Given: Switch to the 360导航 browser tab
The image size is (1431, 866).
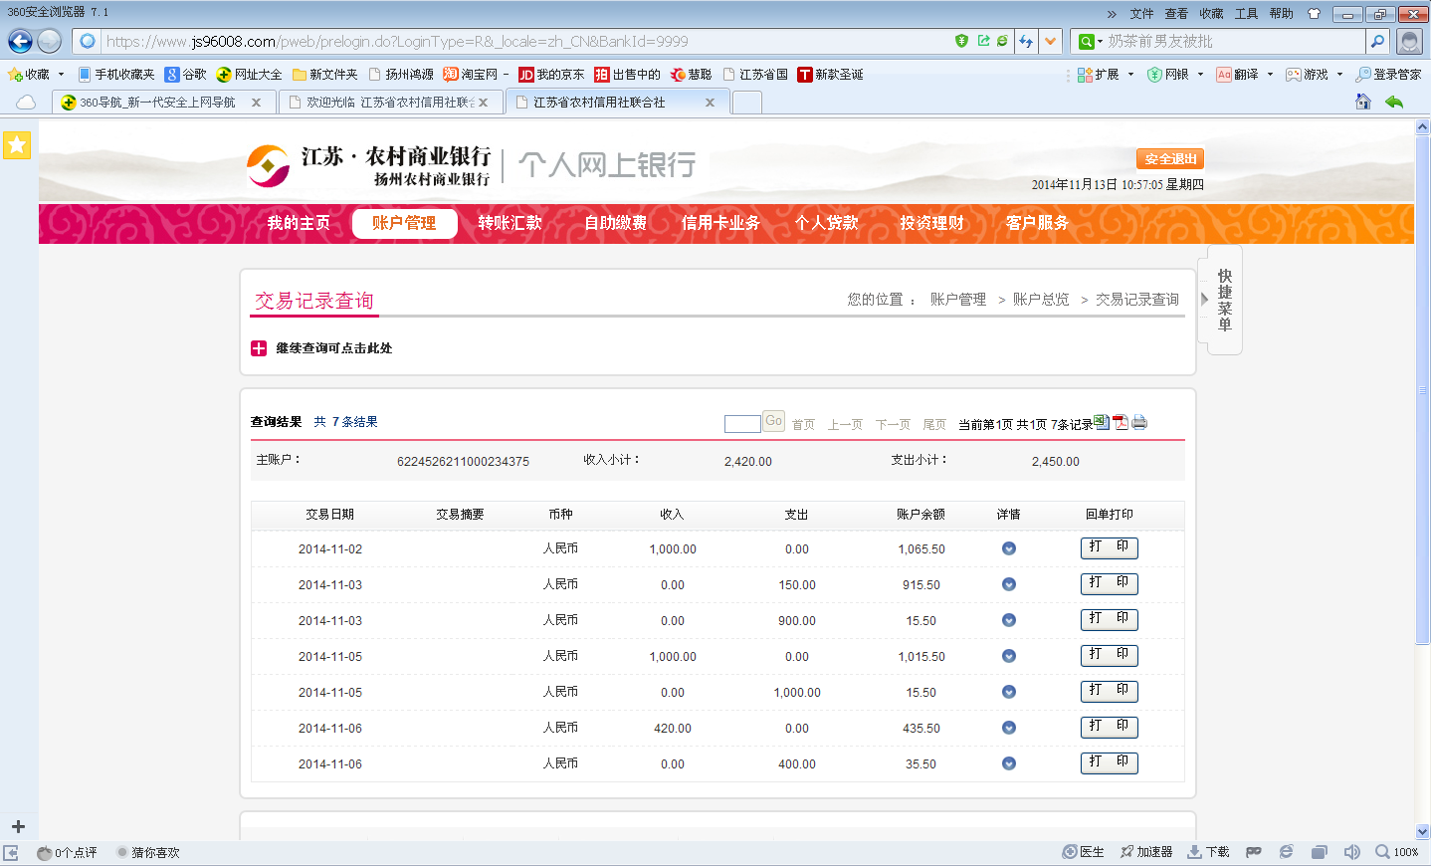Looking at the screenshot, I should pos(157,103).
